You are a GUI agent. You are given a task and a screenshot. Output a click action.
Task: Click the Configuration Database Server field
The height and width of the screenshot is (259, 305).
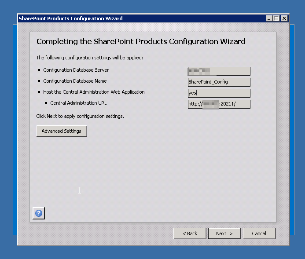219,71
